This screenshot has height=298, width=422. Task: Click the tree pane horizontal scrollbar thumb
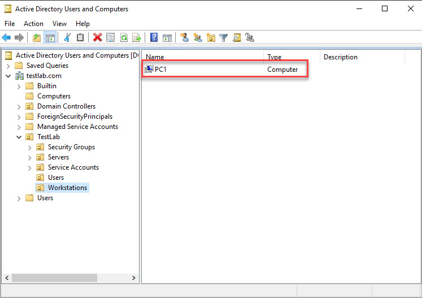(x=54, y=278)
